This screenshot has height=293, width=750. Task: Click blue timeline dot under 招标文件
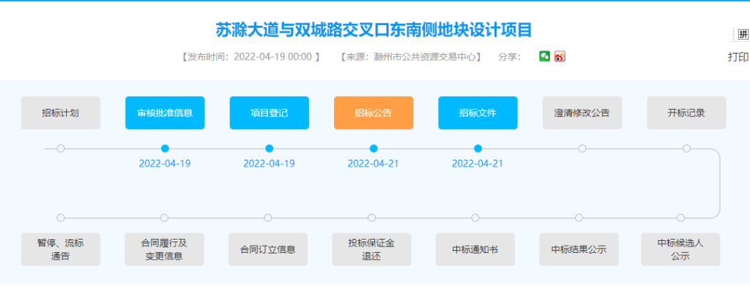(x=478, y=149)
